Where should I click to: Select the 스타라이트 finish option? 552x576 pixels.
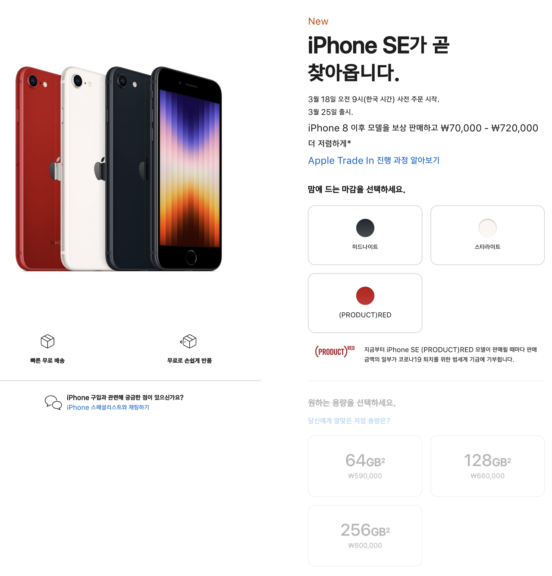[487, 235]
